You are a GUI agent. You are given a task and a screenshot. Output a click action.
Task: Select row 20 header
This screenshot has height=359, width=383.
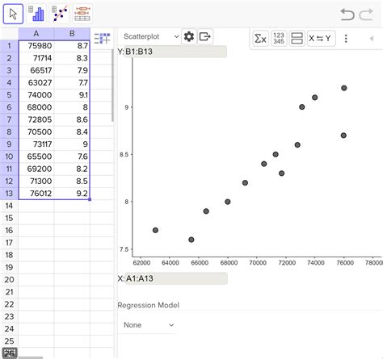click(x=9, y=280)
